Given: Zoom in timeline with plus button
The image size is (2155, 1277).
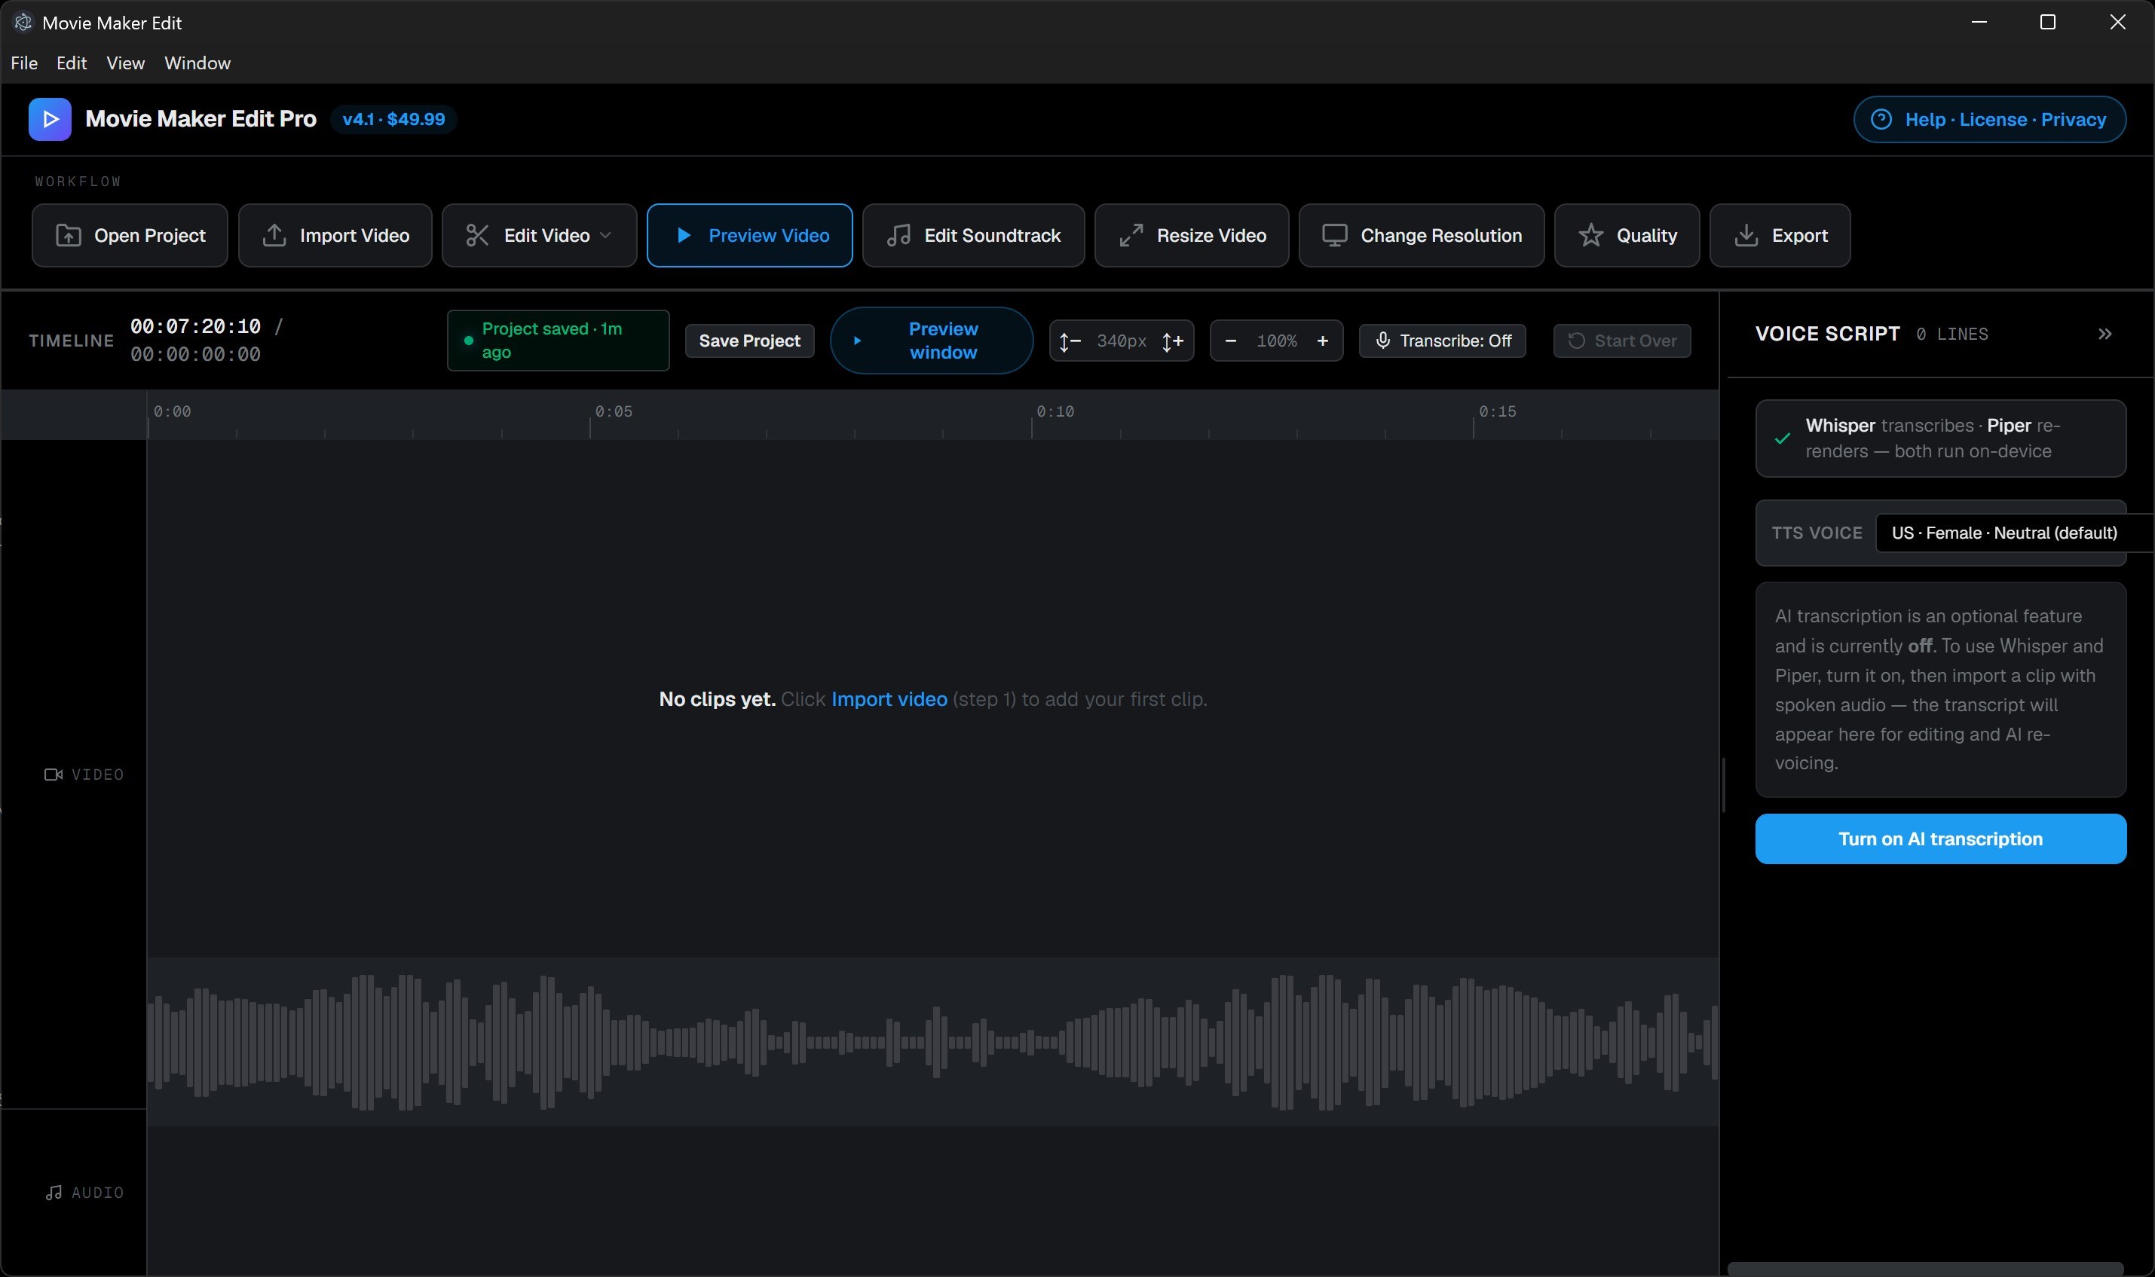Looking at the screenshot, I should 1321,341.
